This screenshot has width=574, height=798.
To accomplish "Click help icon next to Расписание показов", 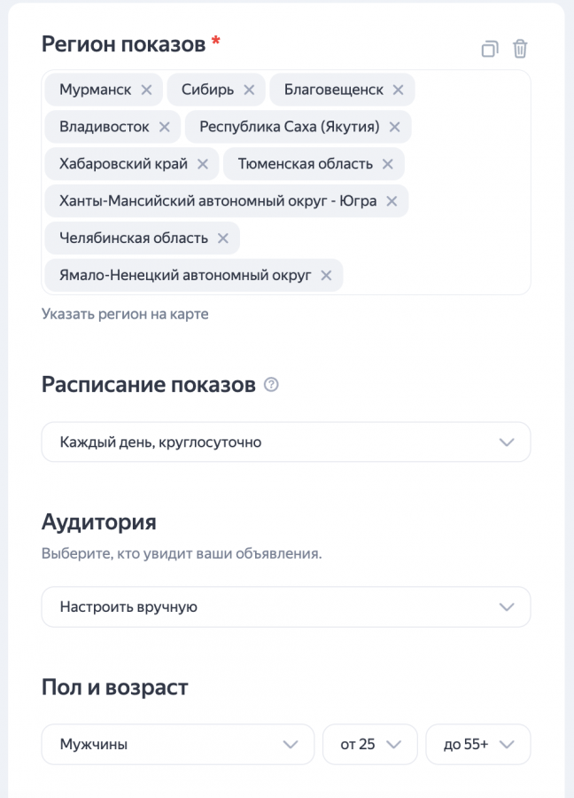I will click(272, 385).
